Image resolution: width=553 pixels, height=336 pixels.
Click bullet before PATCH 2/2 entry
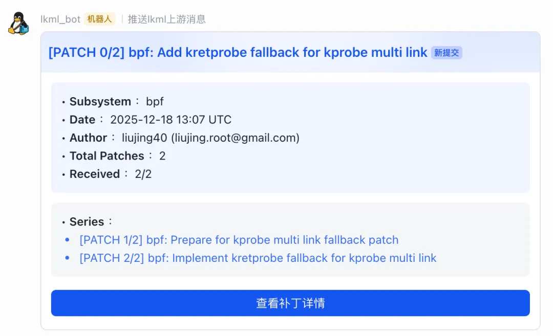[x=68, y=258]
